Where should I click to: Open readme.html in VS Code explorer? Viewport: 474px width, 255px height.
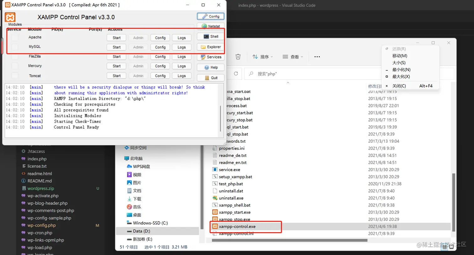tap(39, 173)
